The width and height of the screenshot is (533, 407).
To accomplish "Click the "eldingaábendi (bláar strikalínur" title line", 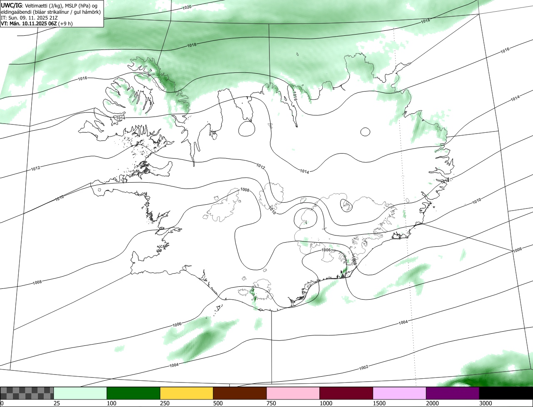I will coord(51,12).
